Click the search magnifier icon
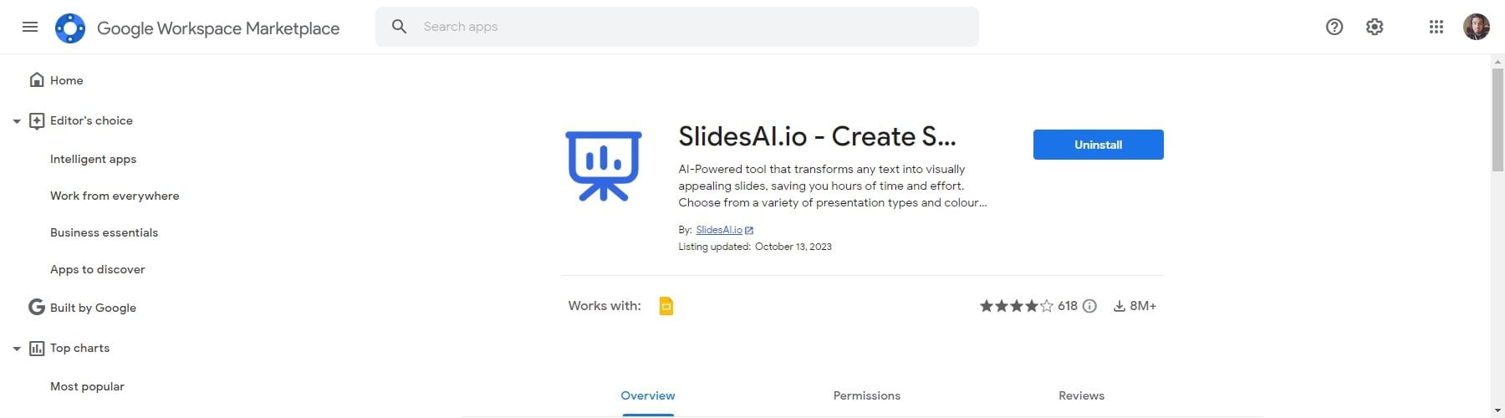This screenshot has height=418, width=1505. pyautogui.click(x=400, y=27)
